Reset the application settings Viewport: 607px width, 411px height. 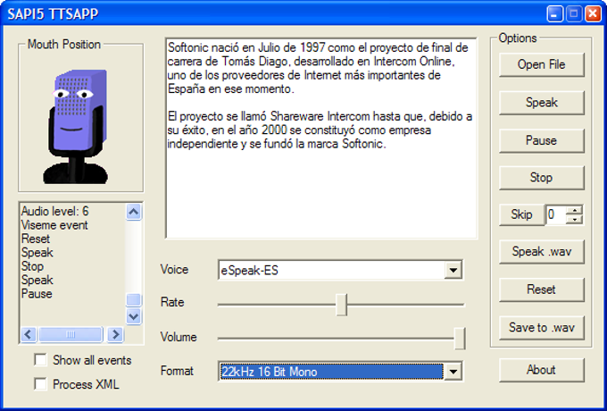tap(541, 289)
